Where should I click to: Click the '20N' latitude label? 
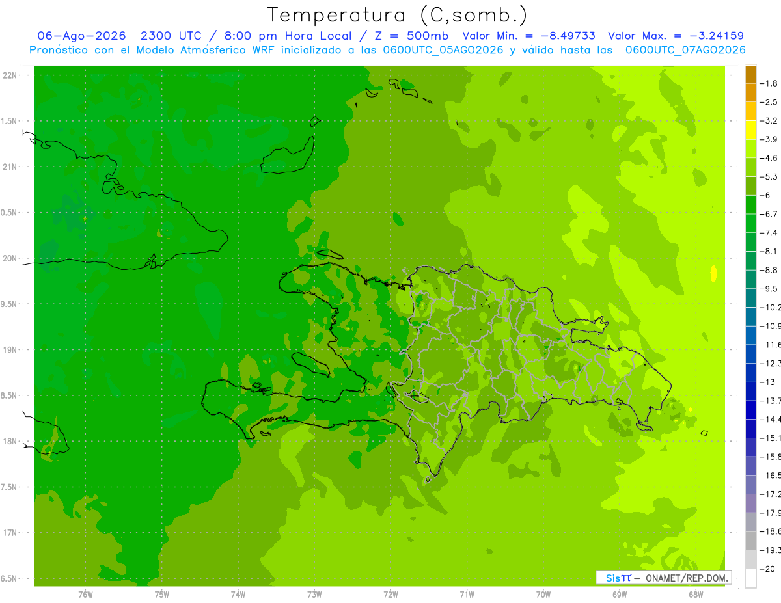tap(10, 258)
